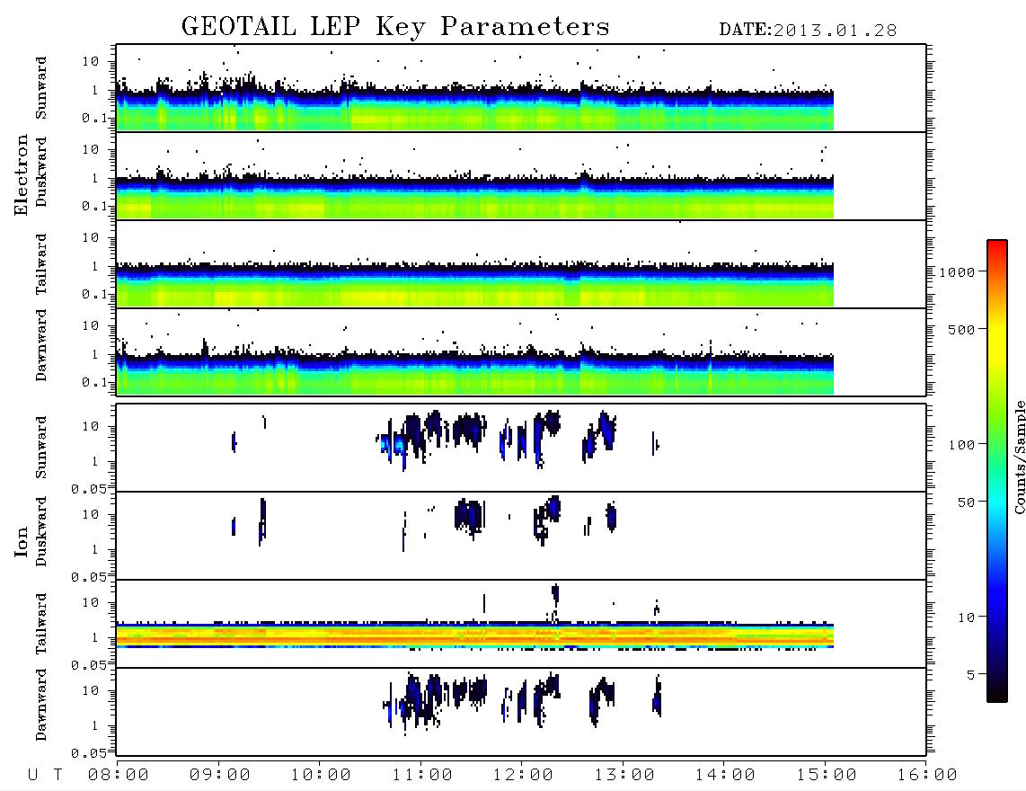Screen dimensions: 1026x791
Task: Click the Electron Dawnward spectrogram panel
Action: click(521, 351)
